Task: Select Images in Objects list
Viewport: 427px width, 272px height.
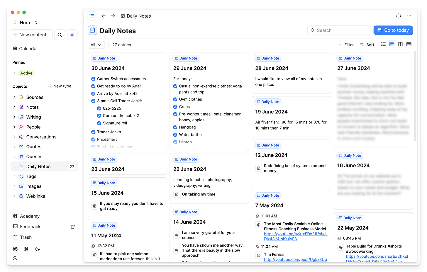Action: pos(44,186)
